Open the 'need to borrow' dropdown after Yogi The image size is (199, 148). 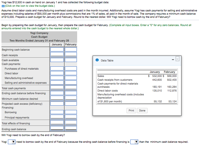tap(12, 142)
